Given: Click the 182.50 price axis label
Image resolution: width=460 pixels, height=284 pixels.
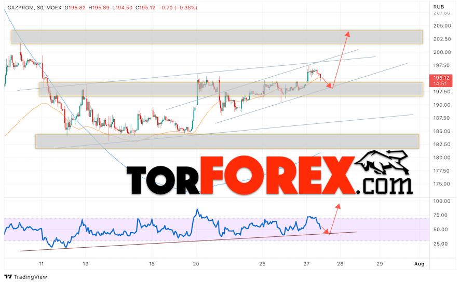Looking at the screenshot, I should 442,145.
